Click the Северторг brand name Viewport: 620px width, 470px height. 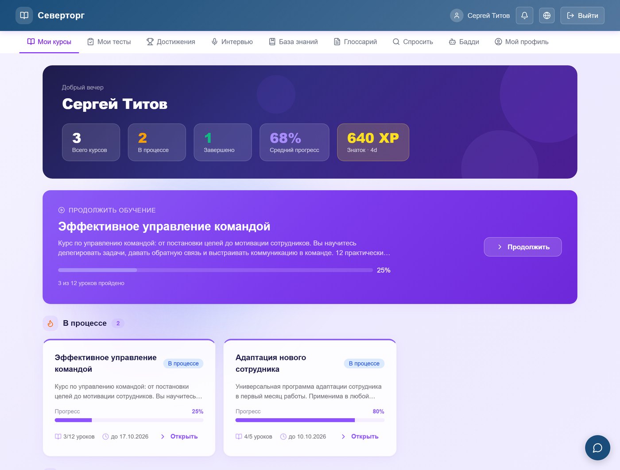(61, 15)
